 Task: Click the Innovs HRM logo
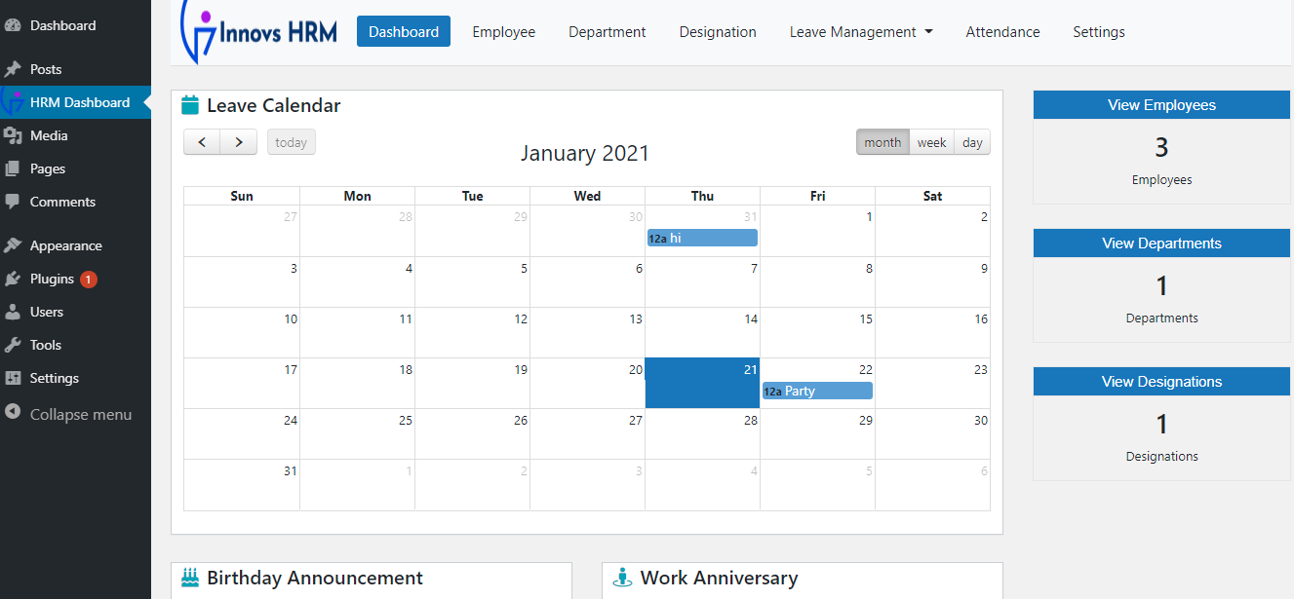click(x=261, y=32)
